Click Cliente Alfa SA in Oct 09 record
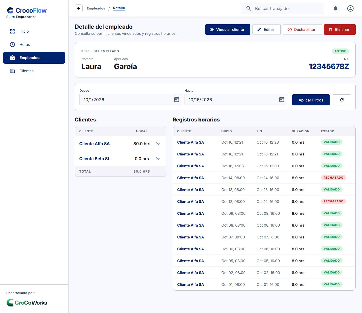 point(190,213)
